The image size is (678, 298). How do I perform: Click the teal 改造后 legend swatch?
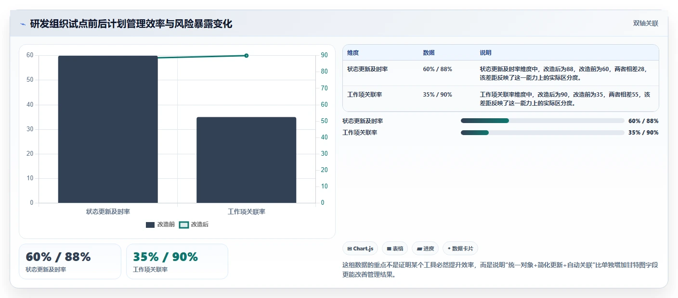point(183,224)
